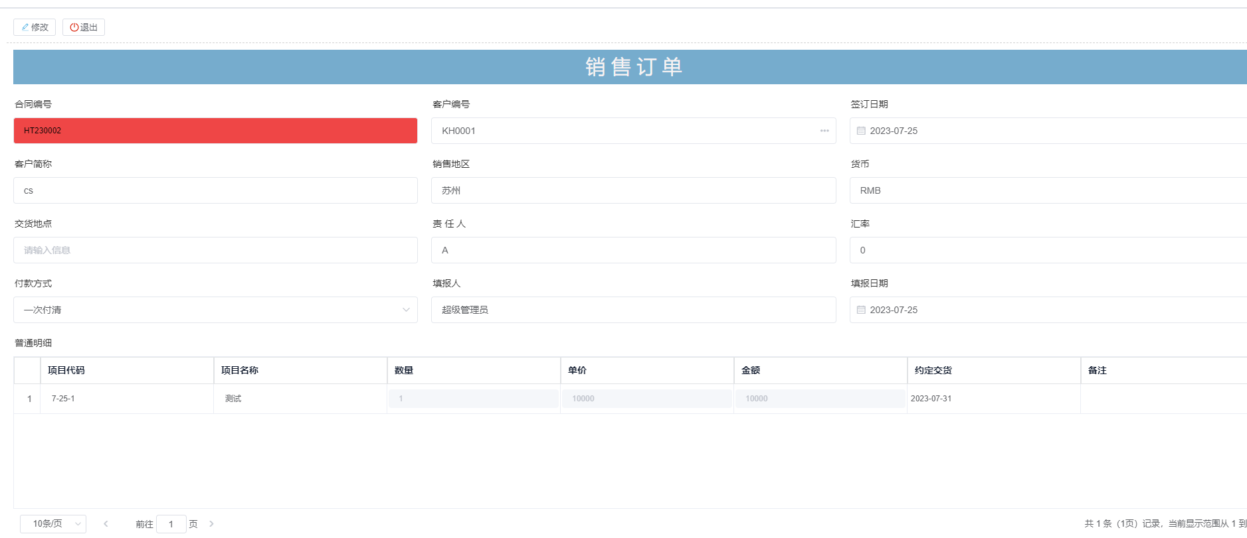Screen dimensions: 1247x538
Task: Click the 退出 exit button
Action: tap(84, 27)
